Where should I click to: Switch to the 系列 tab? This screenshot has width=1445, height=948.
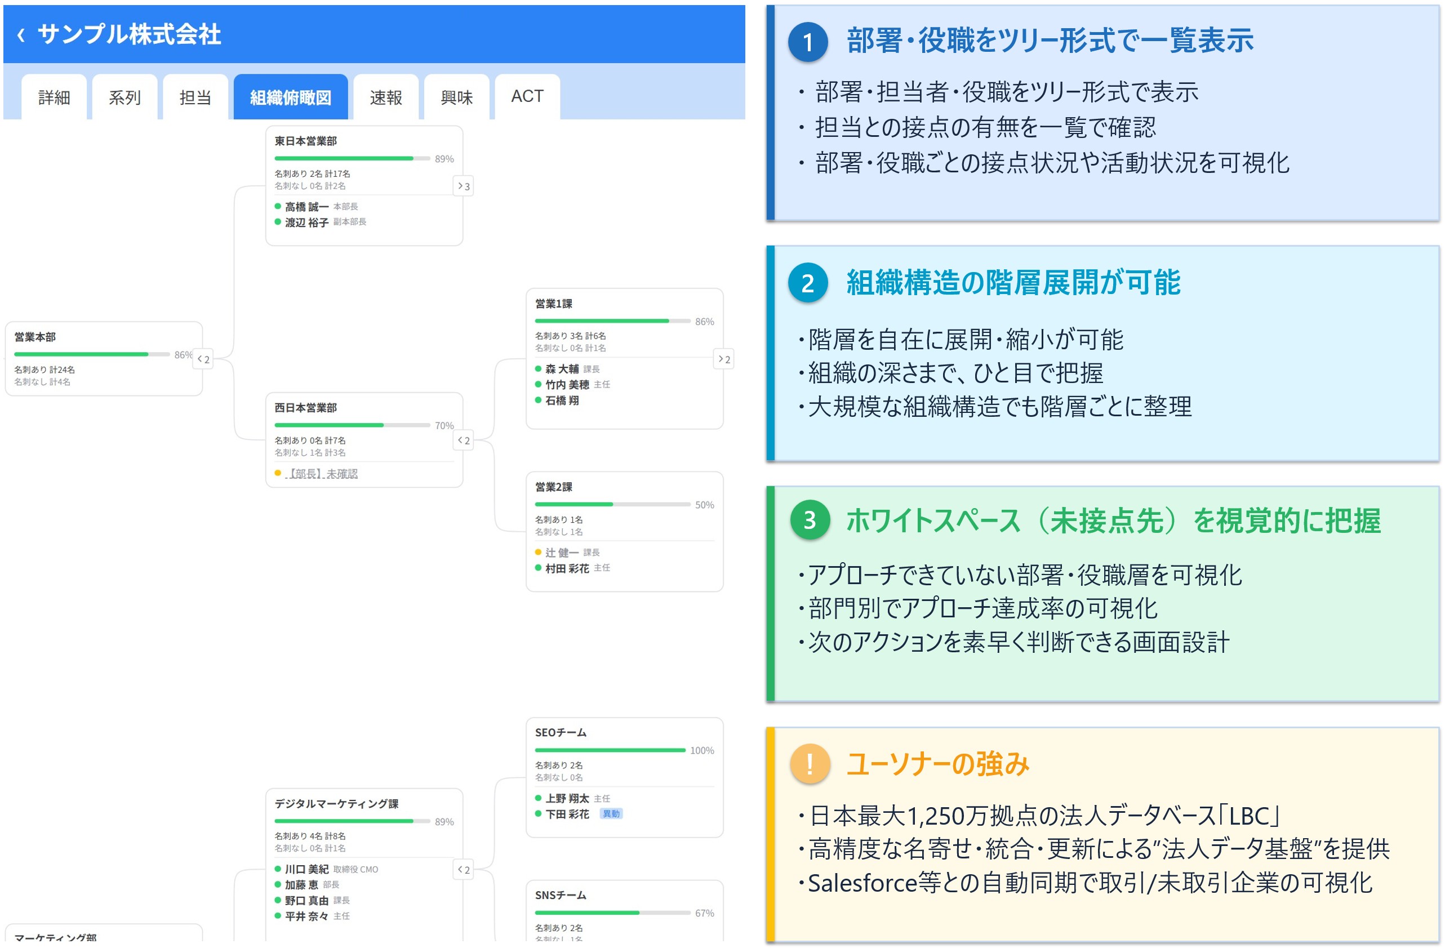click(125, 97)
